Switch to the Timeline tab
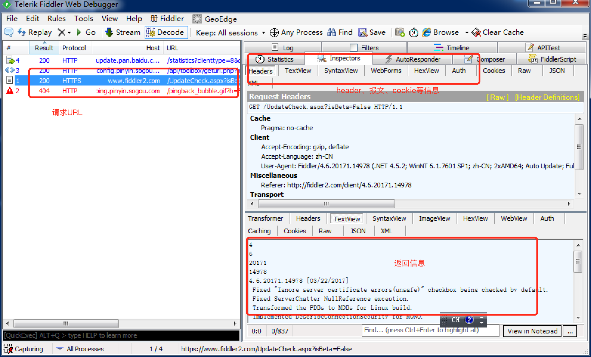 tap(452, 48)
